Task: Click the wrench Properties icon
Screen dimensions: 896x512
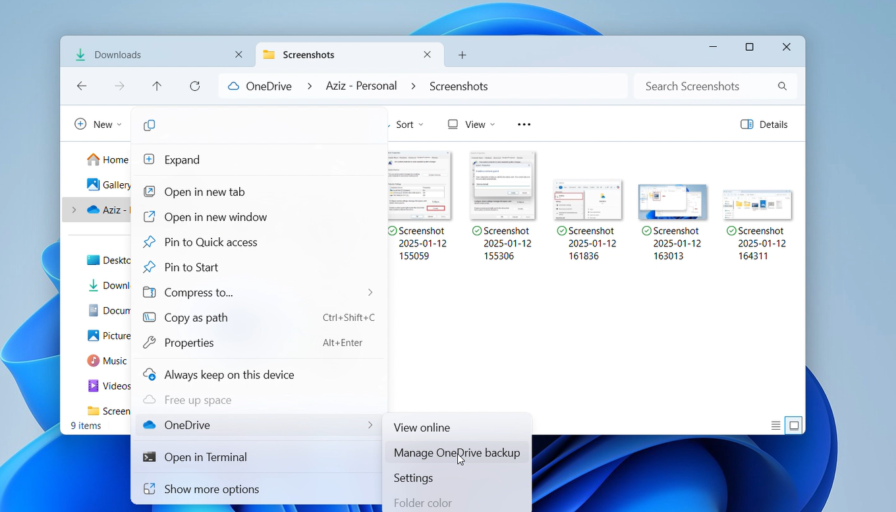Action: click(x=150, y=343)
